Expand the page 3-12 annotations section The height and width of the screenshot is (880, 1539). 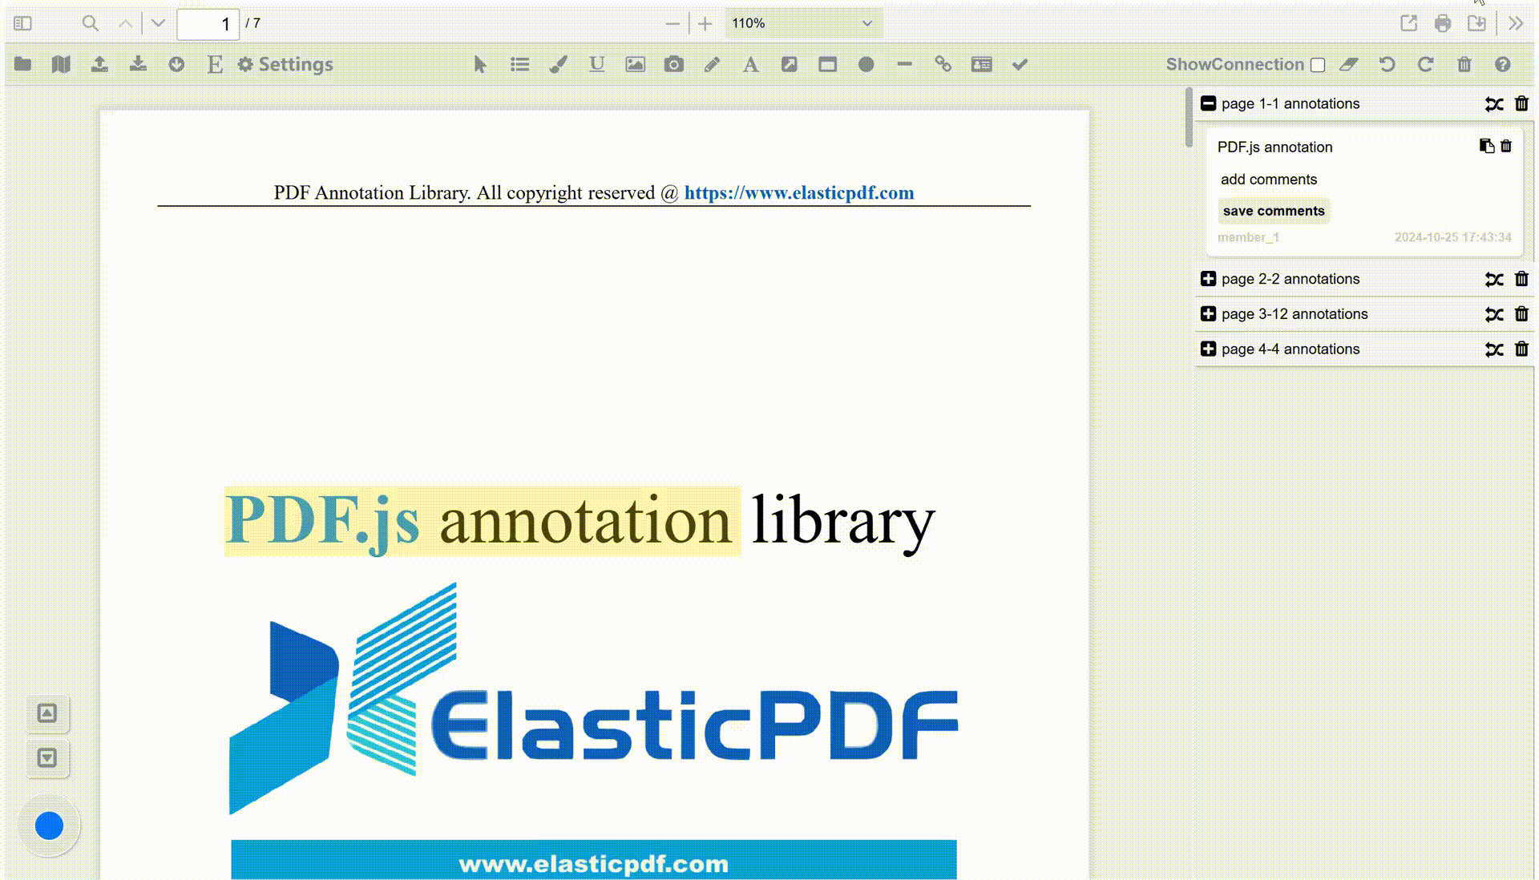1208,313
